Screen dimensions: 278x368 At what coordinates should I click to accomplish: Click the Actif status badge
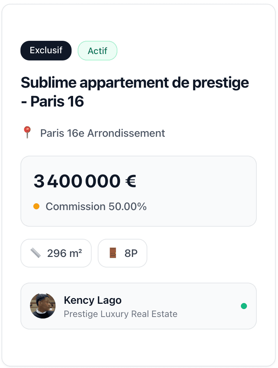[x=97, y=51]
